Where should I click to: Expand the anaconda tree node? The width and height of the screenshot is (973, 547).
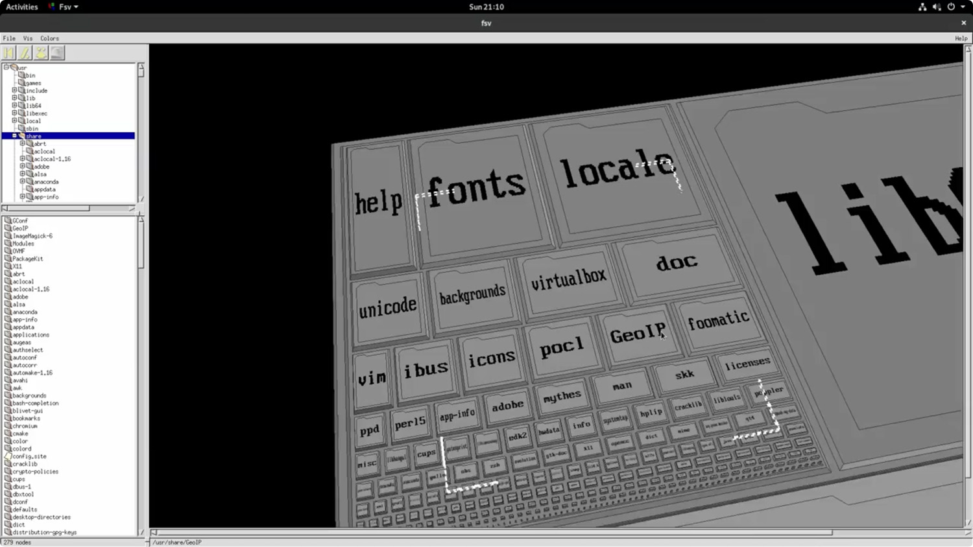[22, 181]
